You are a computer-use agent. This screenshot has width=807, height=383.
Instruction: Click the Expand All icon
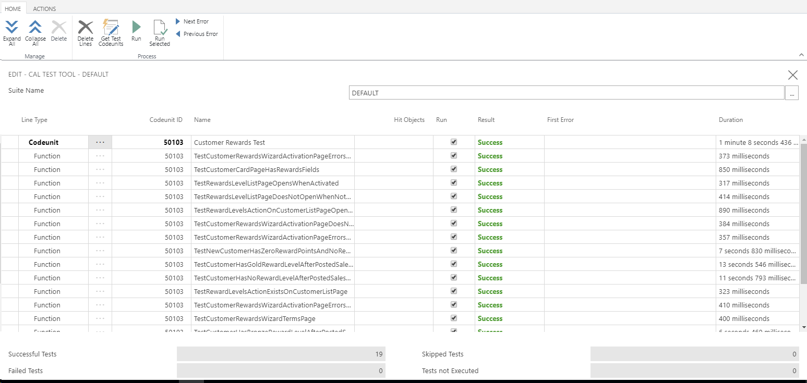coord(12,28)
